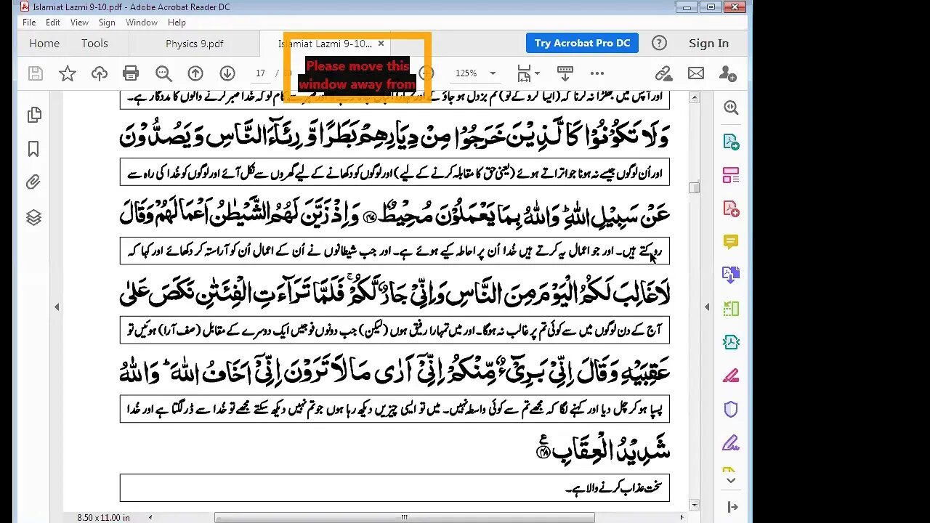The height and width of the screenshot is (523, 930).
Task: Collapse the right tools pane arrow
Action: coord(707,307)
